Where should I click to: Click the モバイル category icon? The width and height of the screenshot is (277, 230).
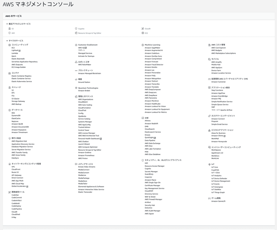click(209, 59)
